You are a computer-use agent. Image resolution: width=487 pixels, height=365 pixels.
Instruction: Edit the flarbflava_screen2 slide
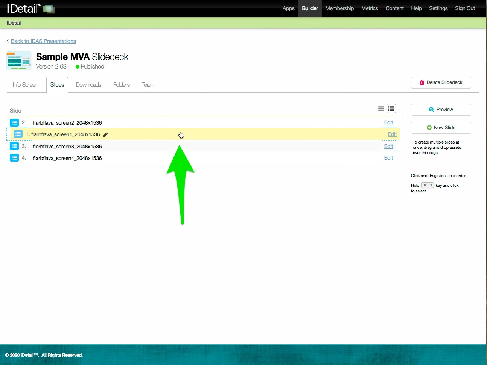(388, 123)
